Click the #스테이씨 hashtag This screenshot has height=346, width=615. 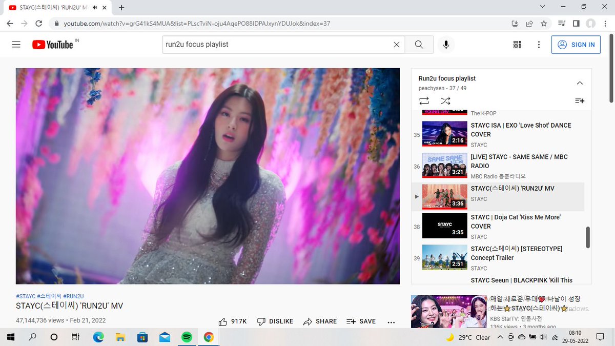point(49,296)
